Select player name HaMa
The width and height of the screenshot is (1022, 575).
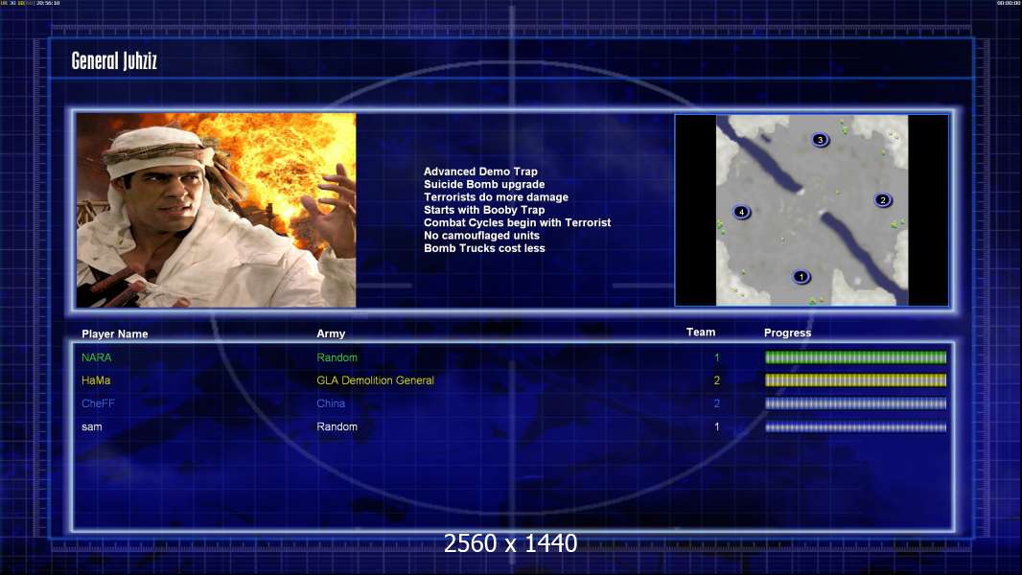point(96,380)
